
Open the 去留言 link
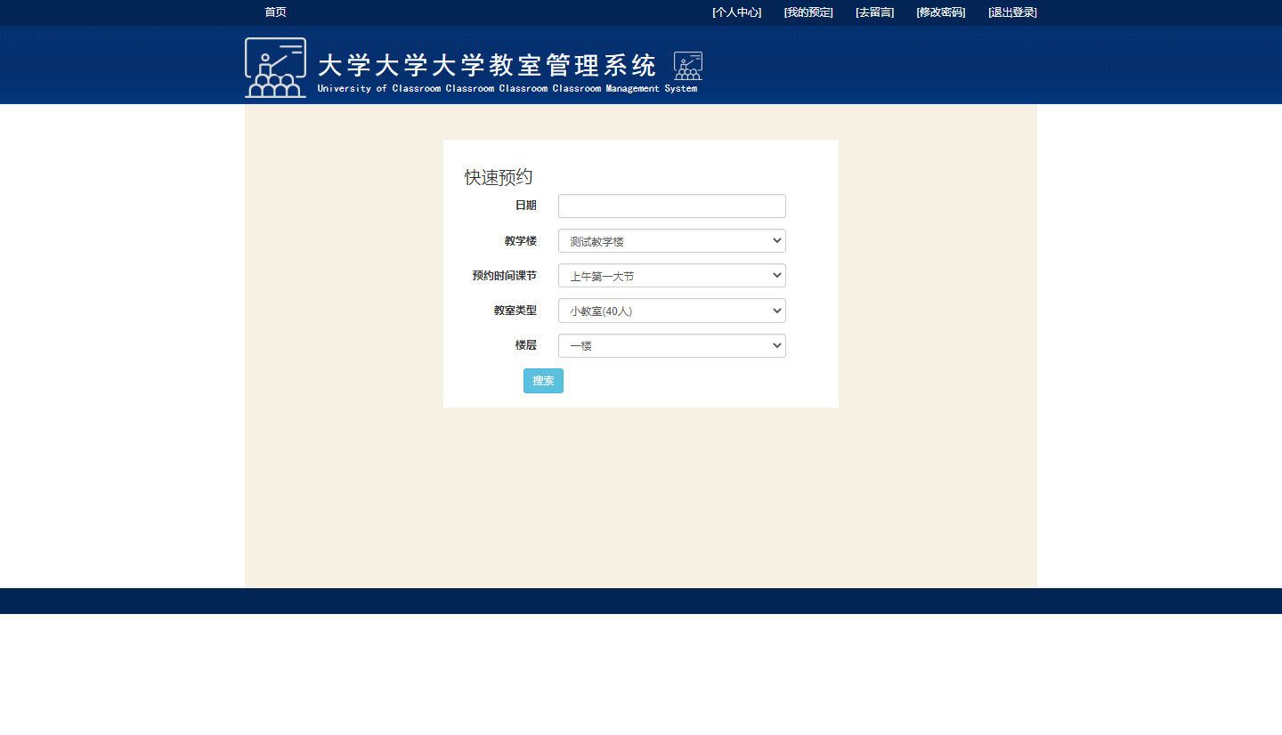874,12
